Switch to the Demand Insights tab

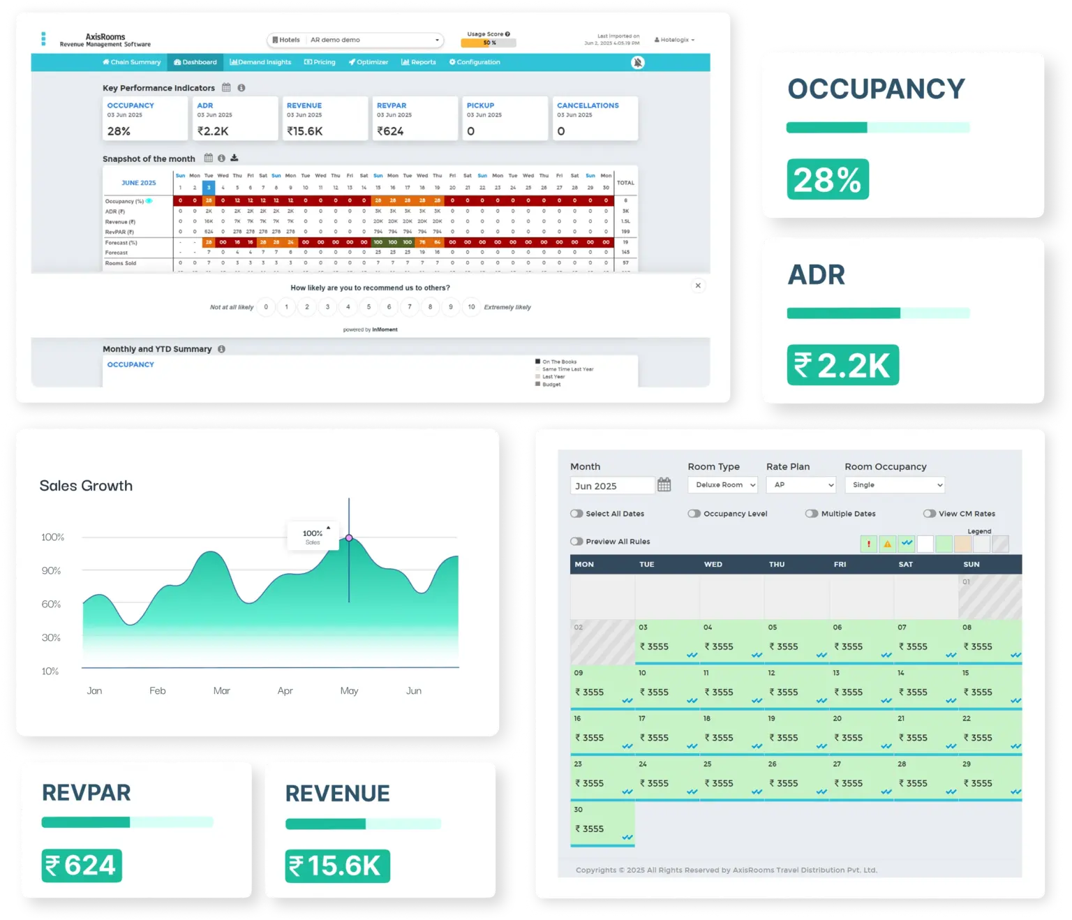point(260,62)
